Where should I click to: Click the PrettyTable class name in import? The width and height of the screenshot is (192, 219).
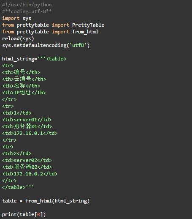coord(88,25)
